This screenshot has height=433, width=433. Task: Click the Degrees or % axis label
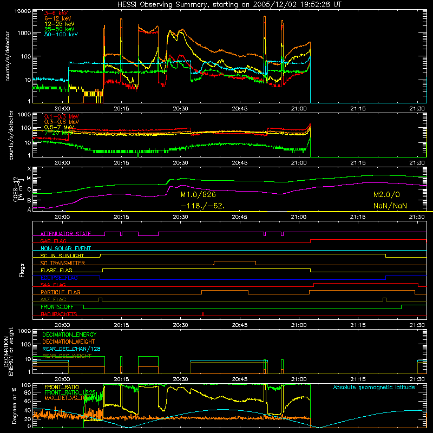click(14, 405)
